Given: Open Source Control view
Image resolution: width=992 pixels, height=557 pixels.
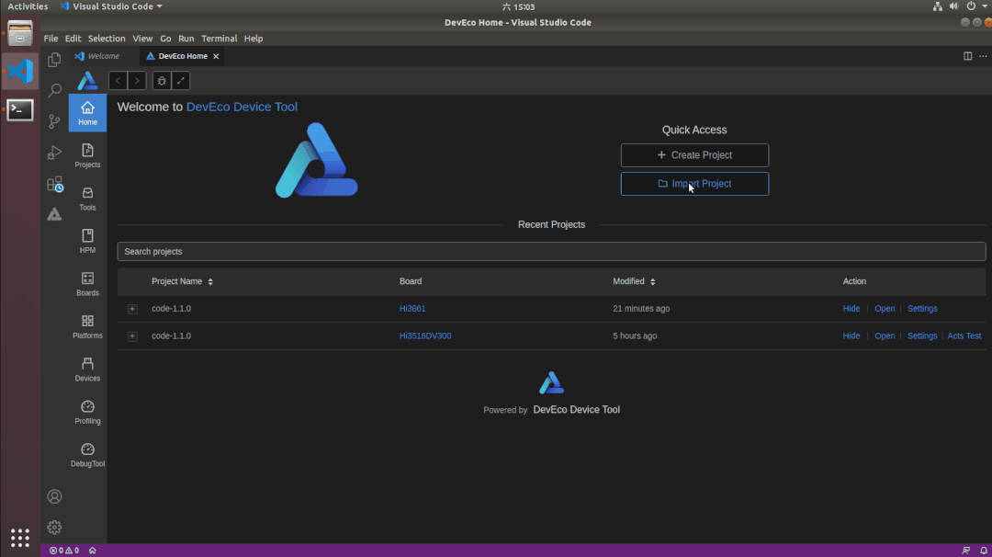Looking at the screenshot, I should tap(54, 121).
